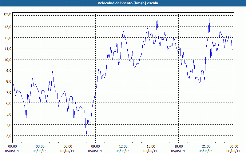This screenshot has height=154, width=246.
Task: Click the 03:00 time label
Action: (x=40, y=147)
